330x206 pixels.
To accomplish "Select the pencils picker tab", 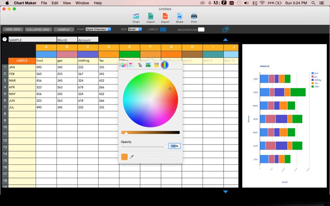I will 156,65.
